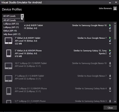Click the 7" KitKat tablet device icon
The height and width of the screenshot is (112, 119).
point(8,41)
